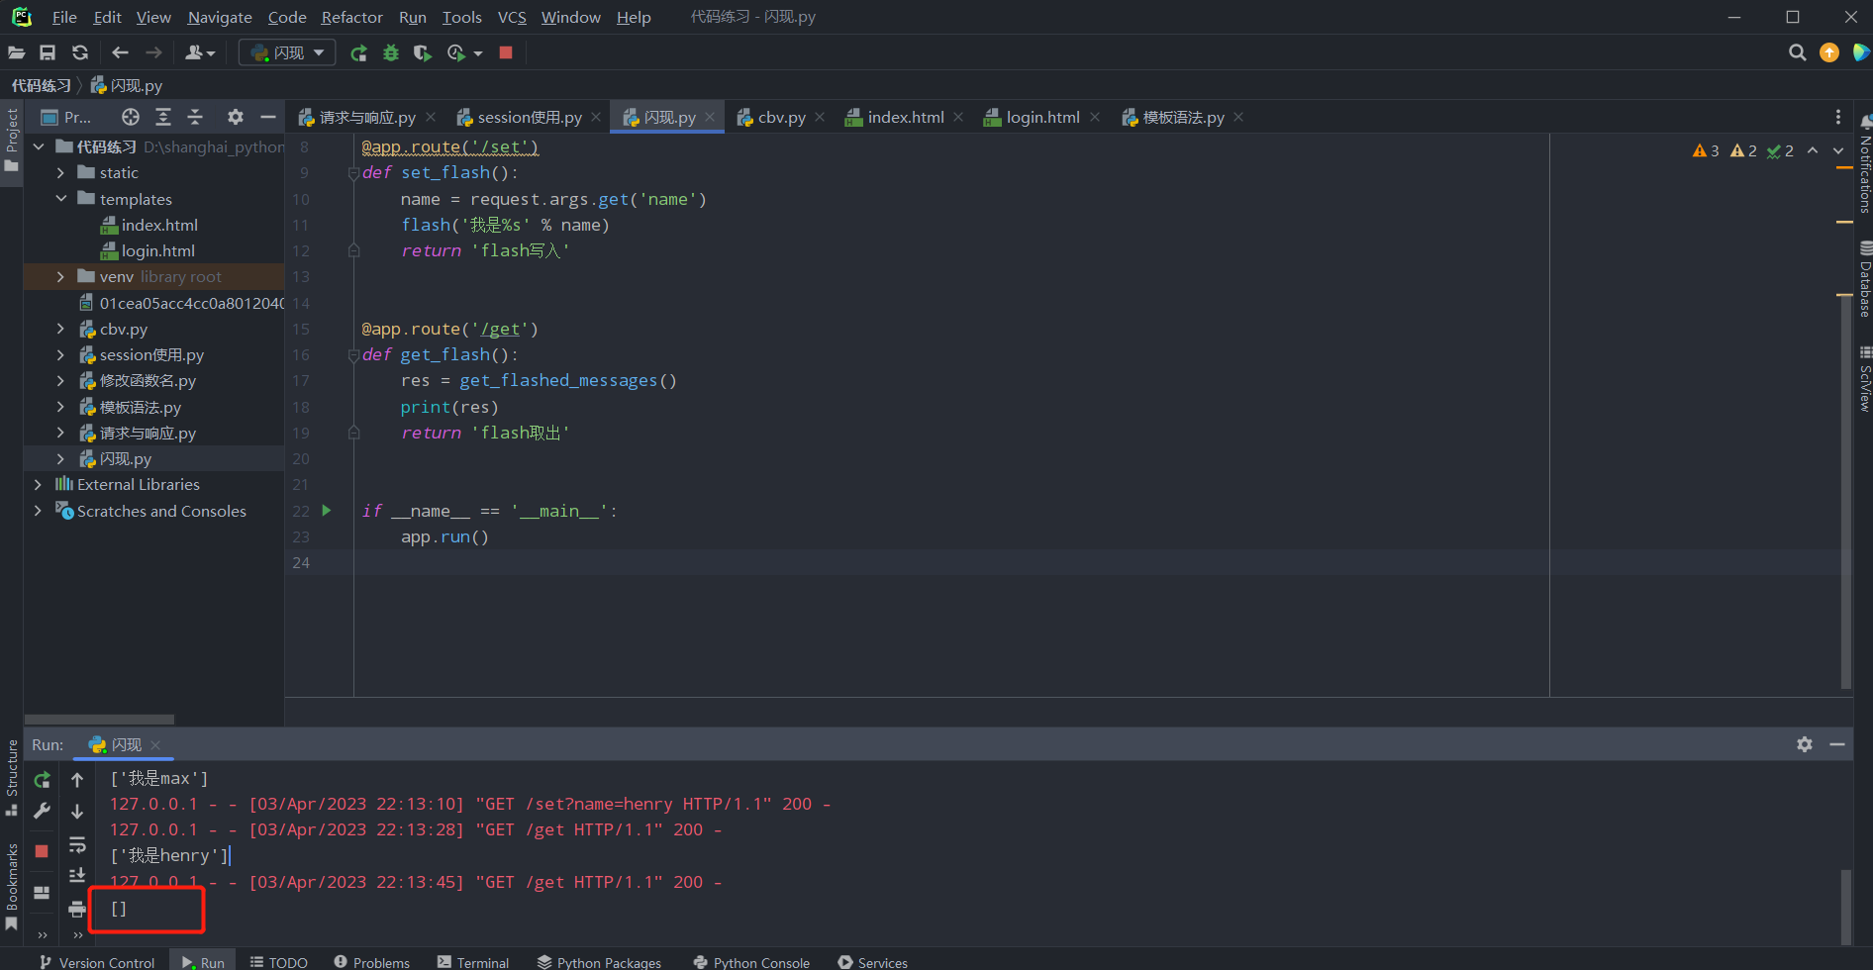Image resolution: width=1873 pixels, height=970 pixels.
Task: Open the VCS menu
Action: (512, 17)
